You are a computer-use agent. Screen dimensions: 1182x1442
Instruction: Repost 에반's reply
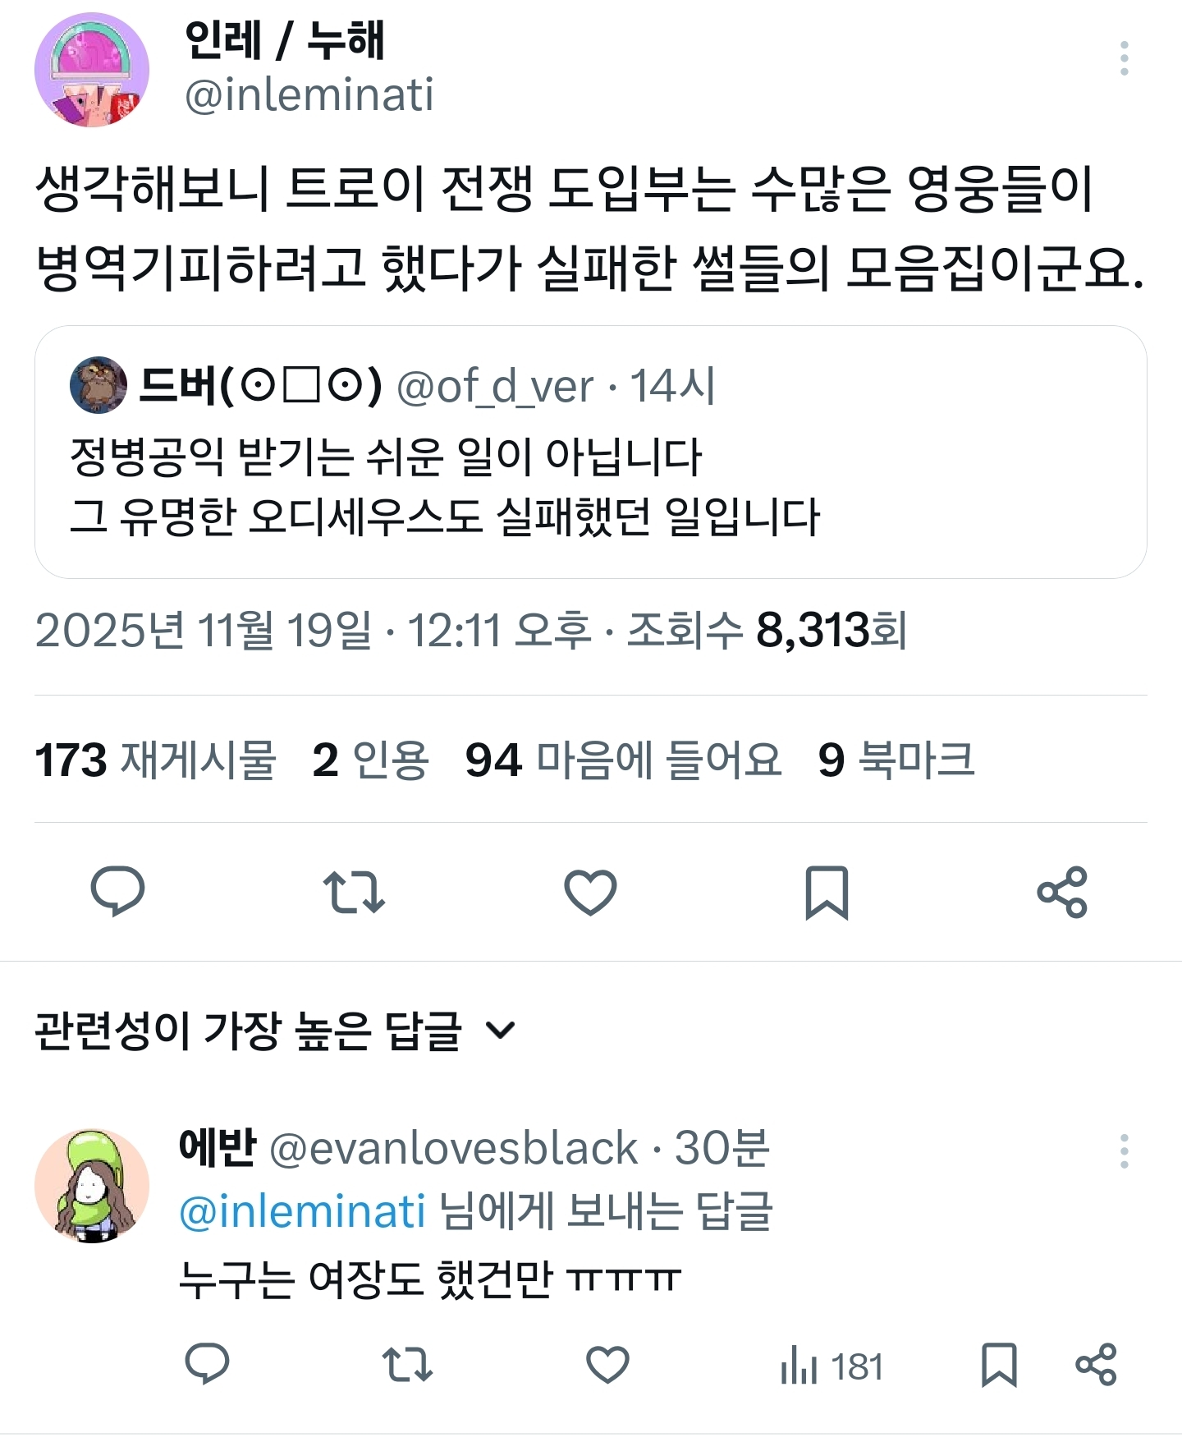(407, 1366)
